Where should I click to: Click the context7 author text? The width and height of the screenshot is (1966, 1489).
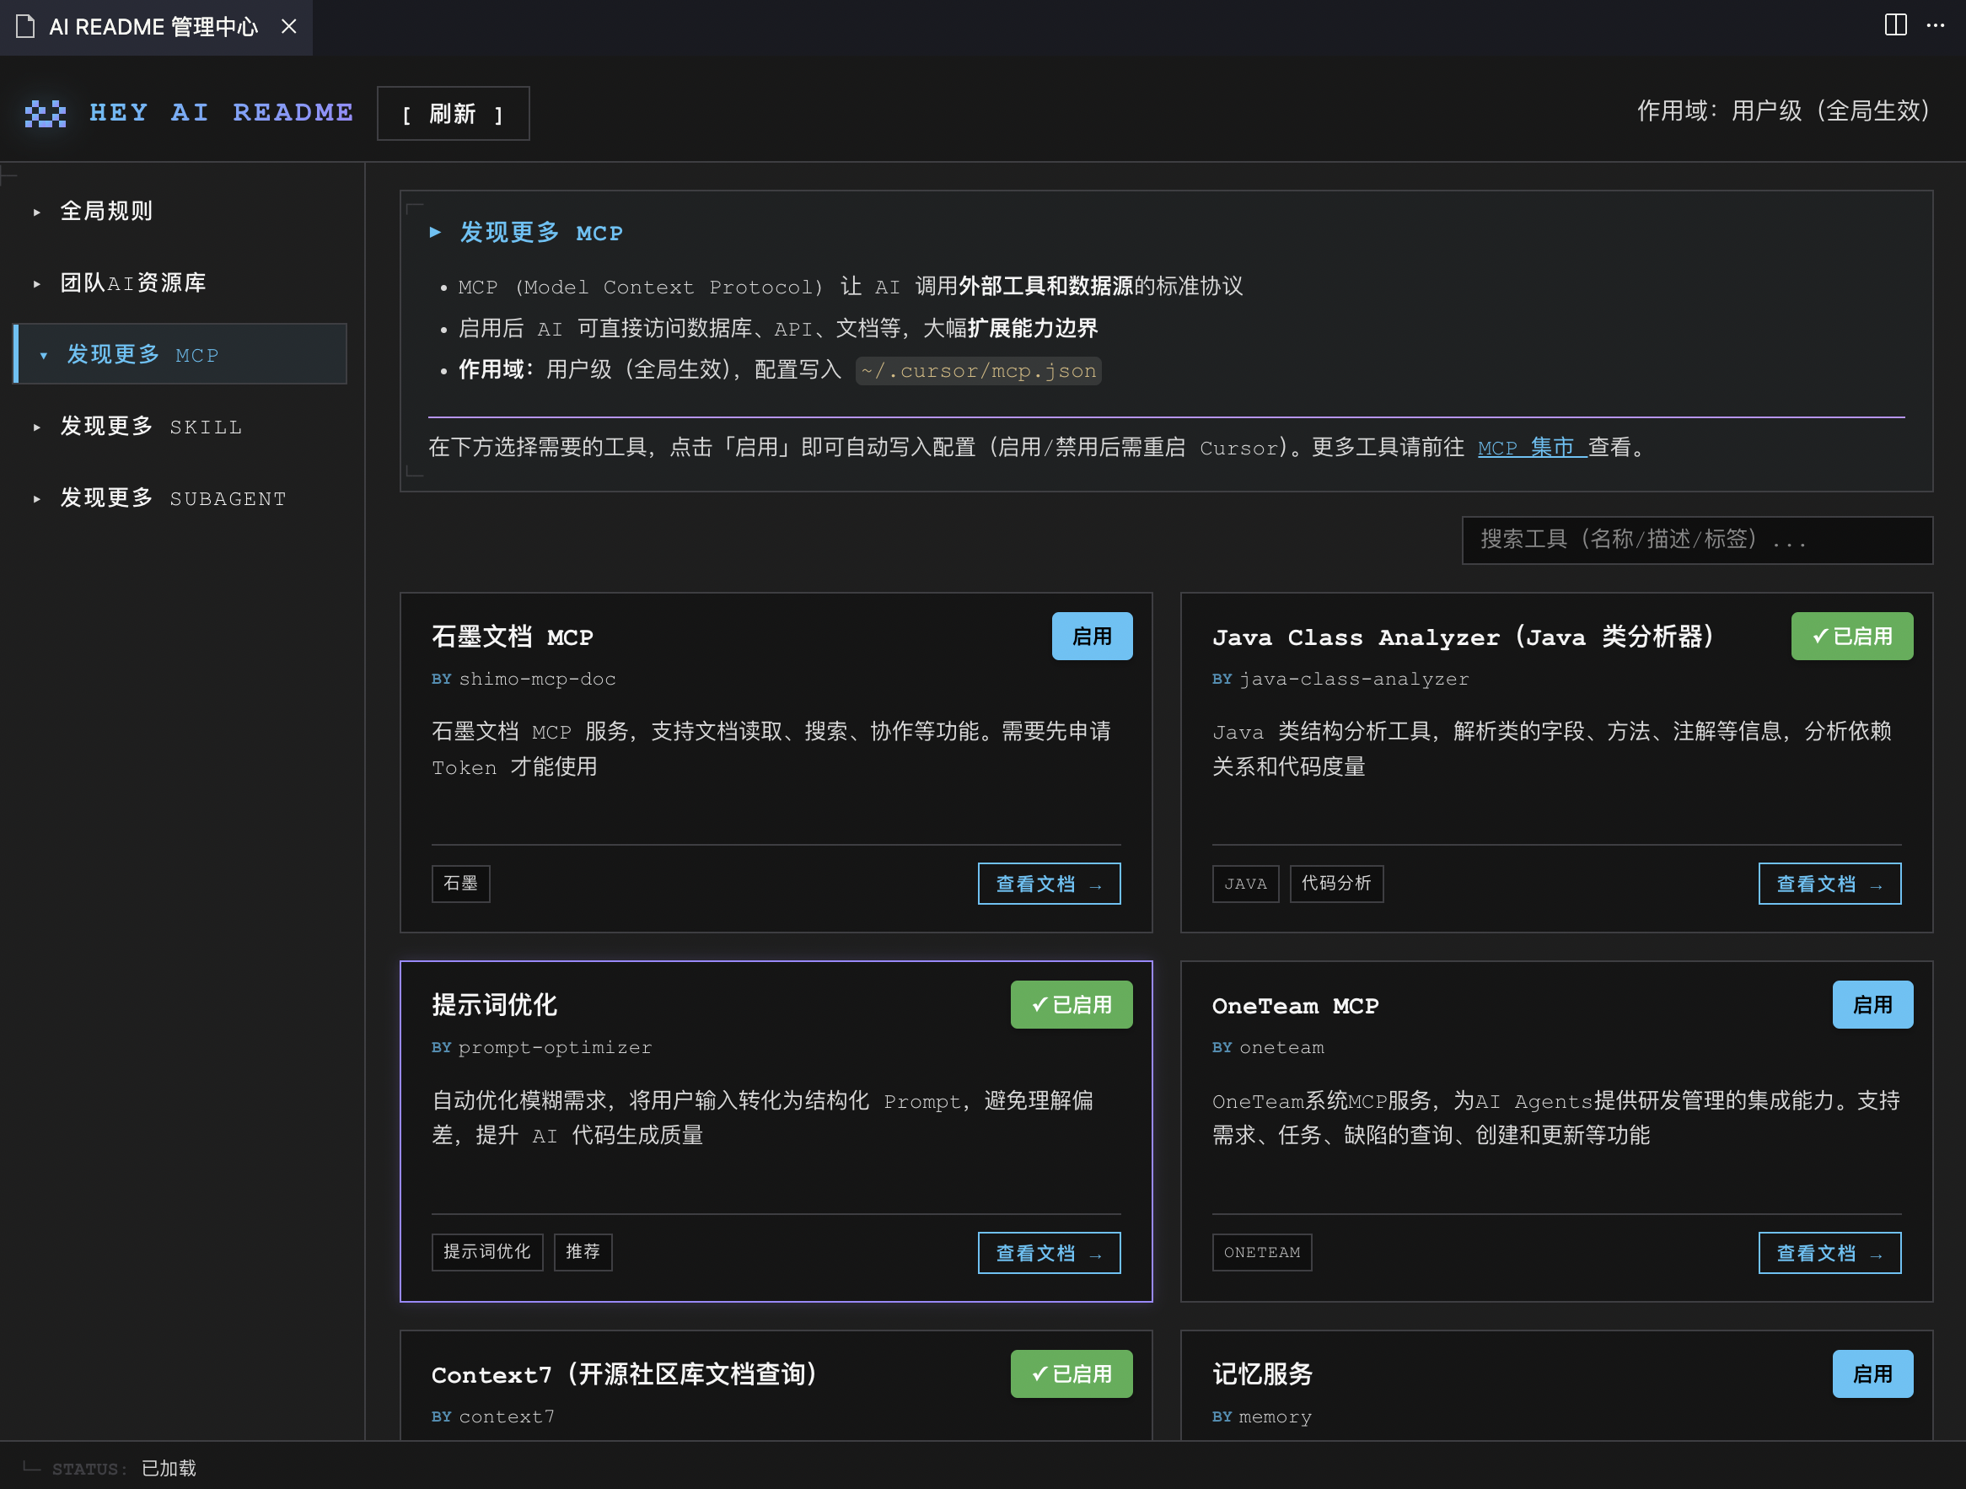click(507, 1418)
